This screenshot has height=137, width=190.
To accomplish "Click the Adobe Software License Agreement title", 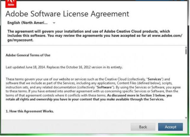I will click(67, 14).
